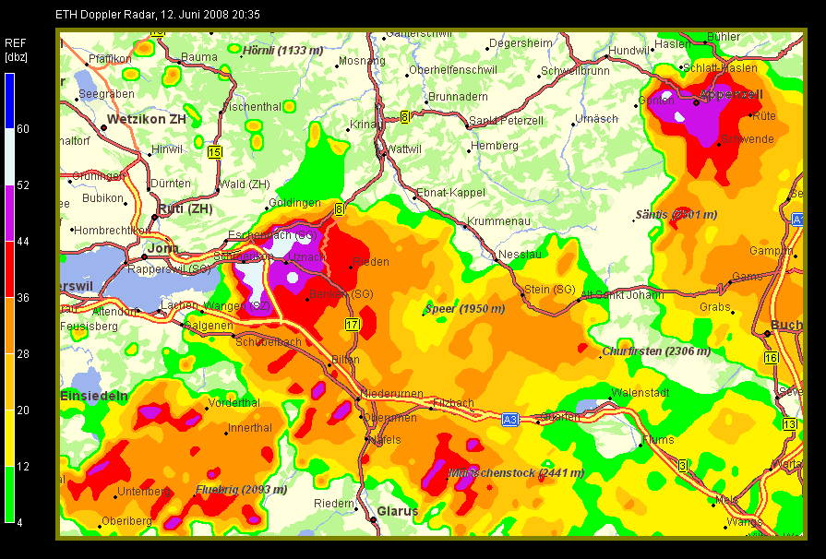Image resolution: width=826 pixels, height=559 pixels.
Task: Click the Rieden town label
Action: tap(371, 262)
